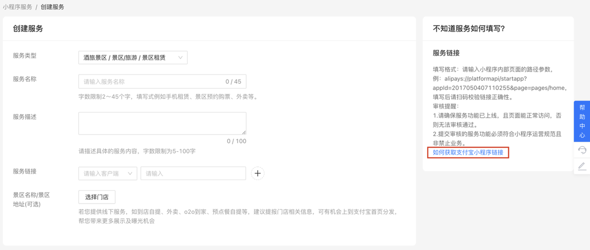This screenshot has height=250, width=590.
Task: Expand the 请输入客户端 client dropdown
Action: click(x=108, y=173)
